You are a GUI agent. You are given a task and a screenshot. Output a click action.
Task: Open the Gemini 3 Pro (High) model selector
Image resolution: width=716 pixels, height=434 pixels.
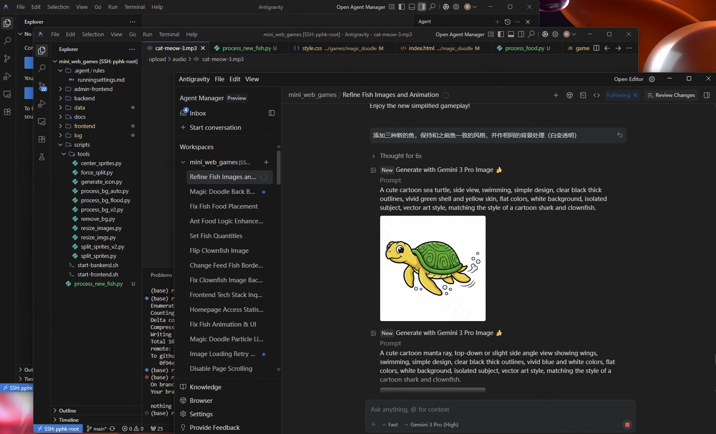pos(431,424)
